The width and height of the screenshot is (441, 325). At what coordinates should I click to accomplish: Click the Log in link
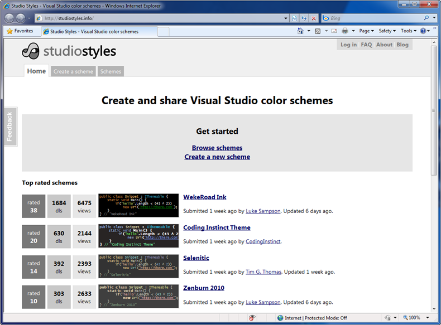pos(348,45)
